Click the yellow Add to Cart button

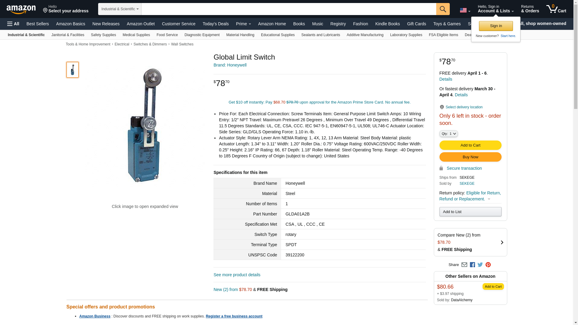click(470, 145)
